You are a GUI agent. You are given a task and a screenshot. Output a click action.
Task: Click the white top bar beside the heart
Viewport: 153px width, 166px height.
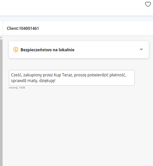click(72, 7)
